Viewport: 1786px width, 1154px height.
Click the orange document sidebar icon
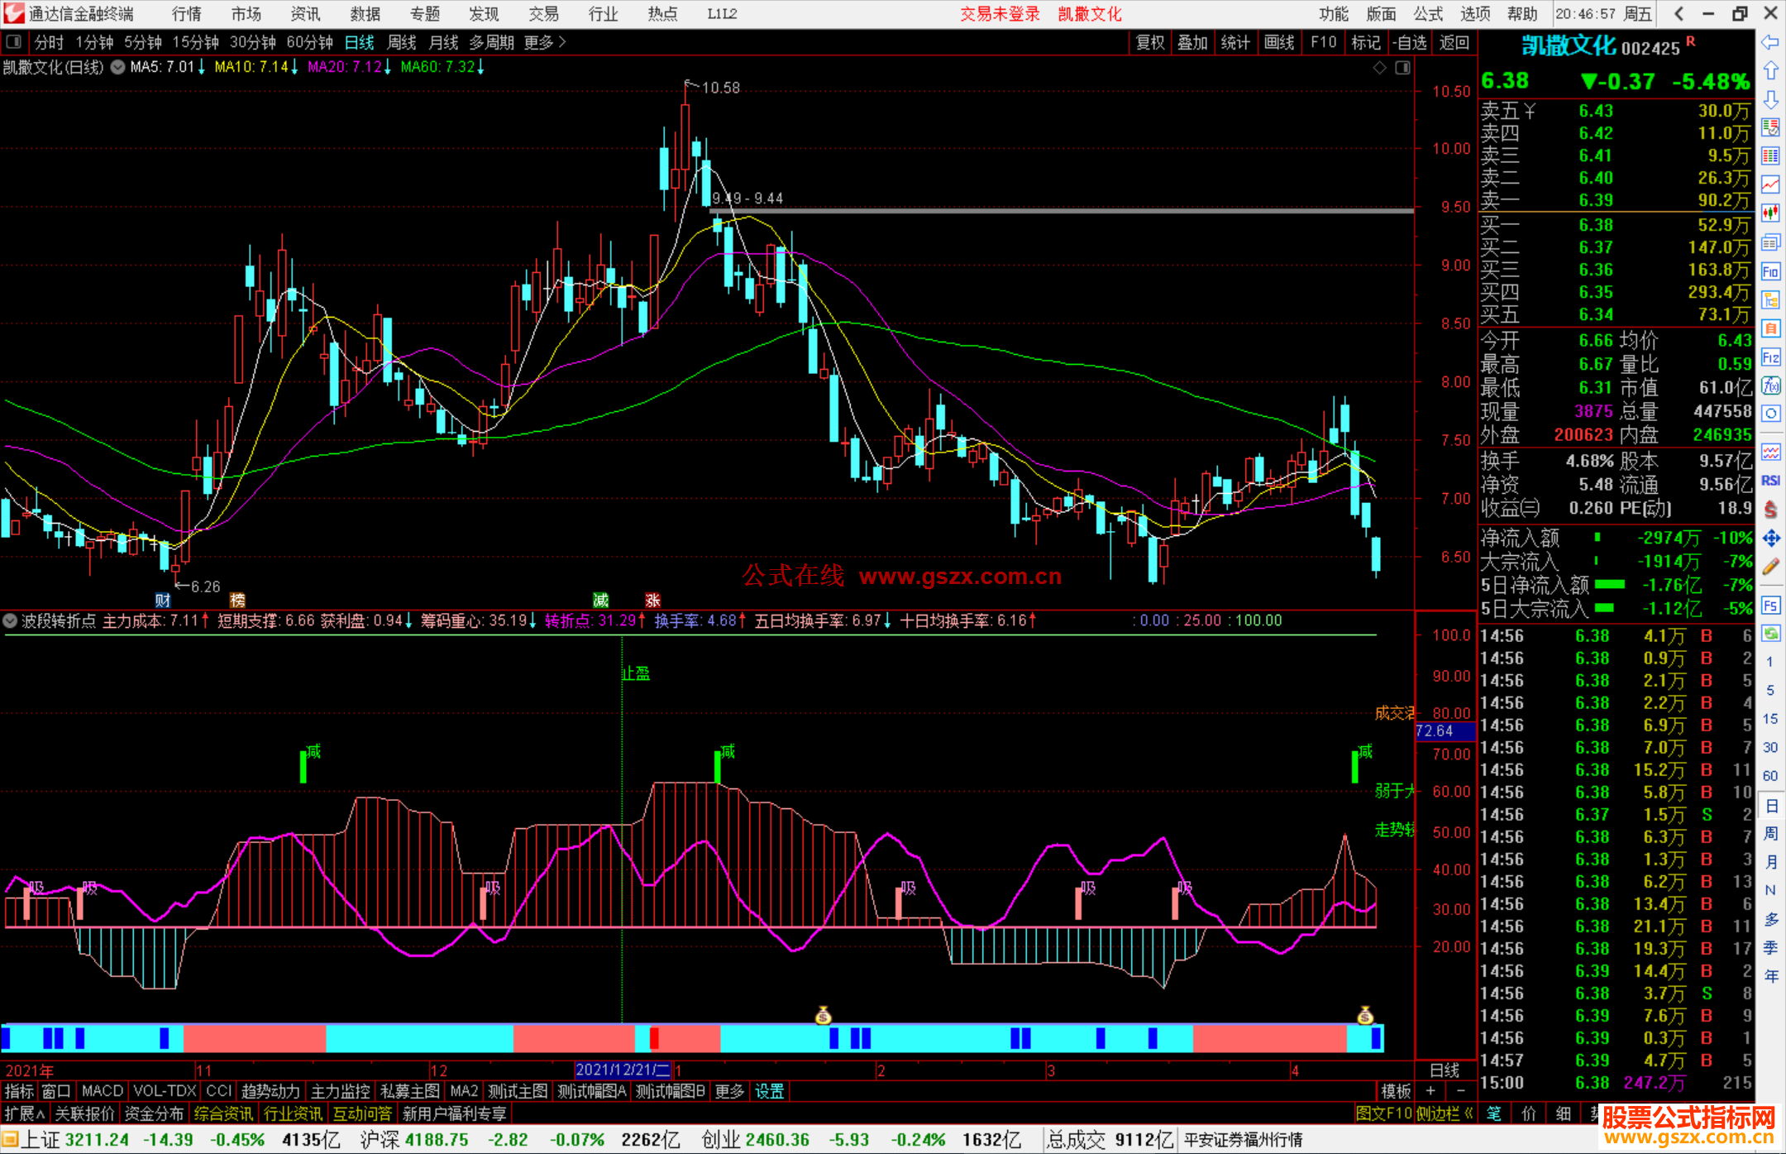click(1770, 328)
